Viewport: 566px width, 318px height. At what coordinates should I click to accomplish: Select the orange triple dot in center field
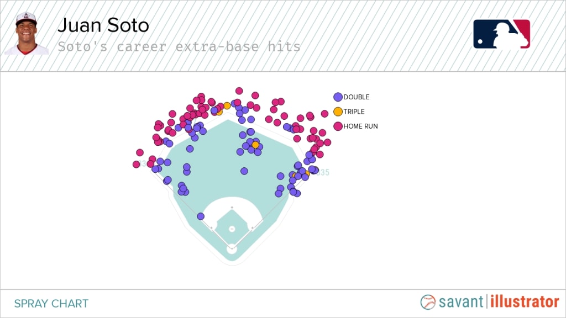coord(255,145)
